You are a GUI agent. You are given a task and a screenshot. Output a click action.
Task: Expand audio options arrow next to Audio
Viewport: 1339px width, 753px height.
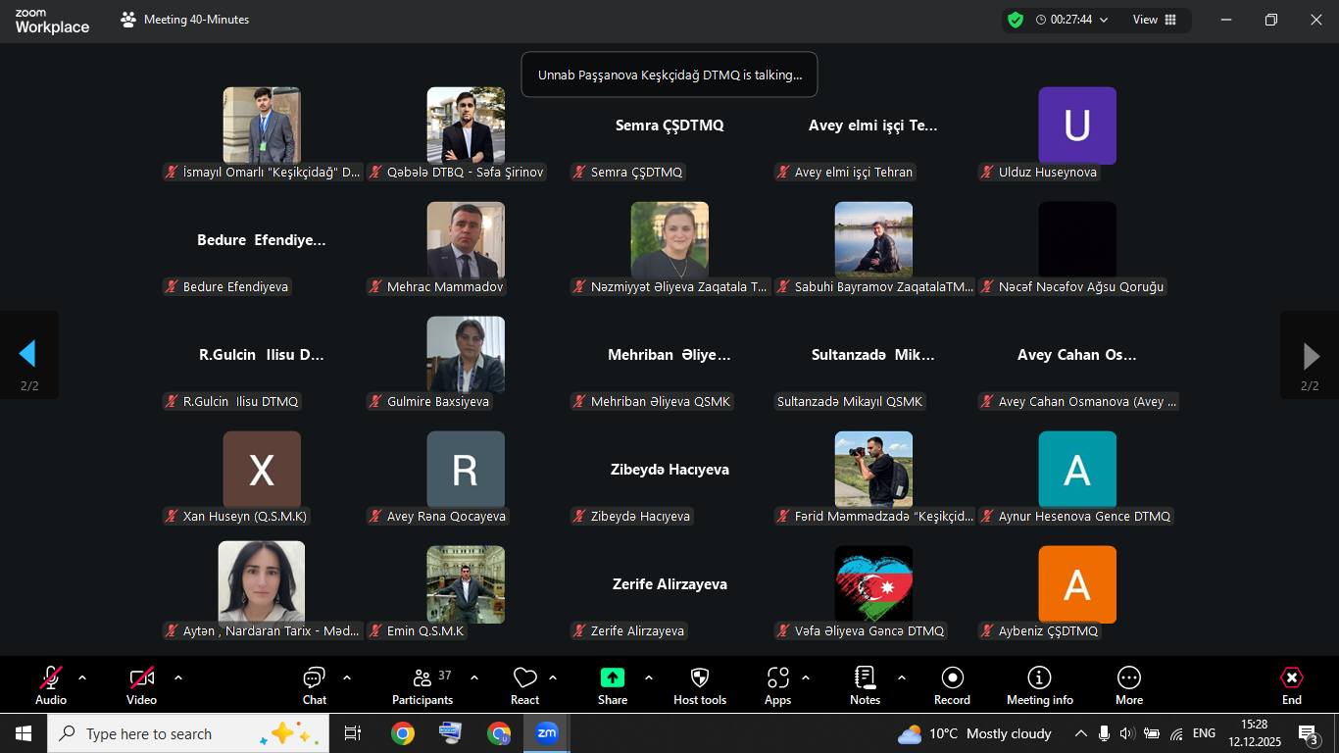(x=82, y=678)
